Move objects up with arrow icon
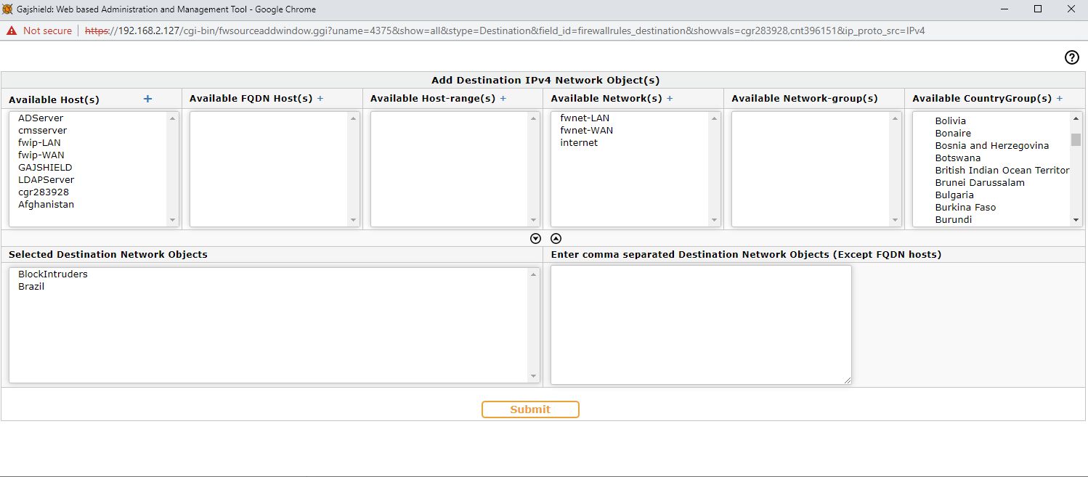The image size is (1088, 477). [556, 238]
